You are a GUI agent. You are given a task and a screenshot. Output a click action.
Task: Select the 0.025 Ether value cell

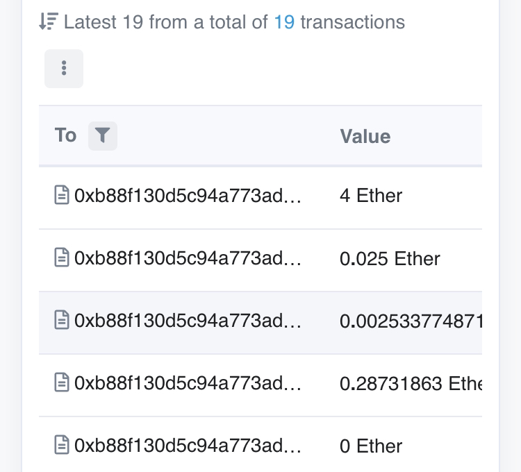point(390,259)
